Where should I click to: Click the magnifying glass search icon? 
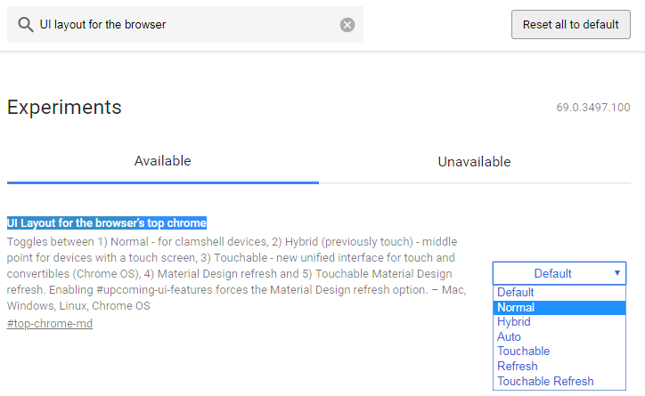click(25, 25)
